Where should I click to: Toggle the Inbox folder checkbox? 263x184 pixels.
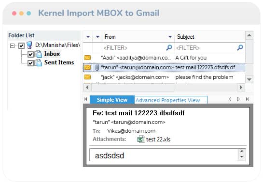(30, 54)
